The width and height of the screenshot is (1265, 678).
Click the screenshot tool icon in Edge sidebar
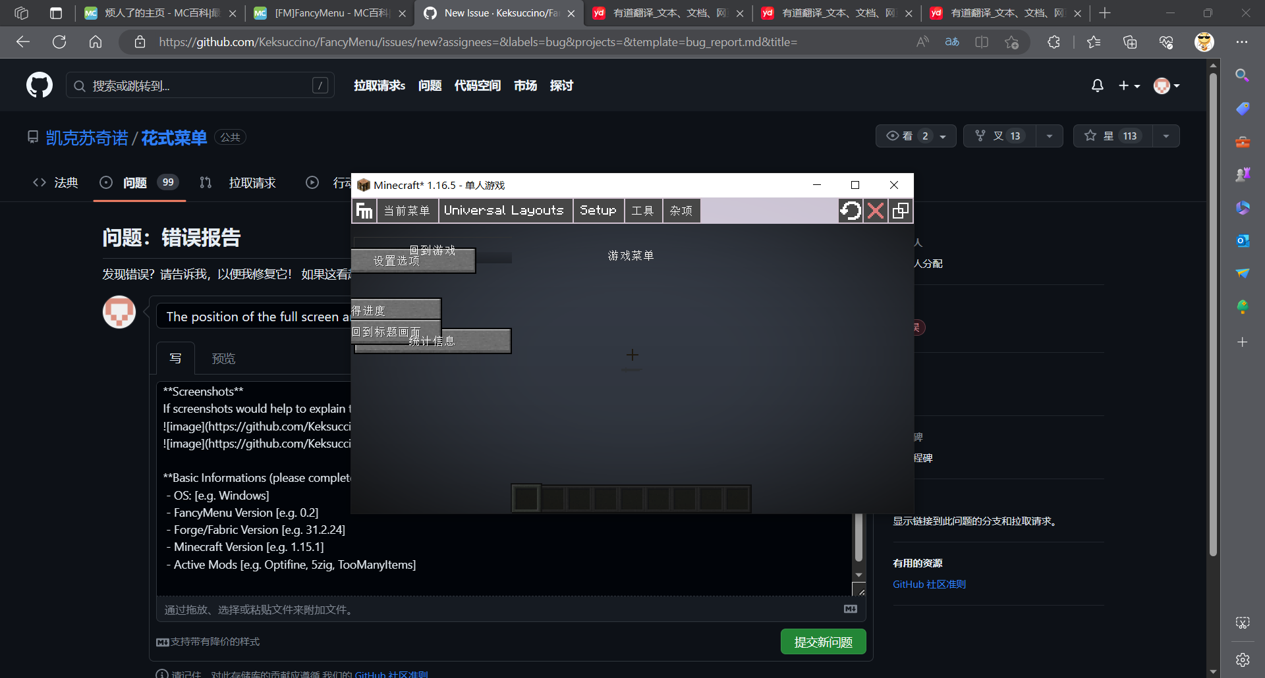click(1243, 623)
